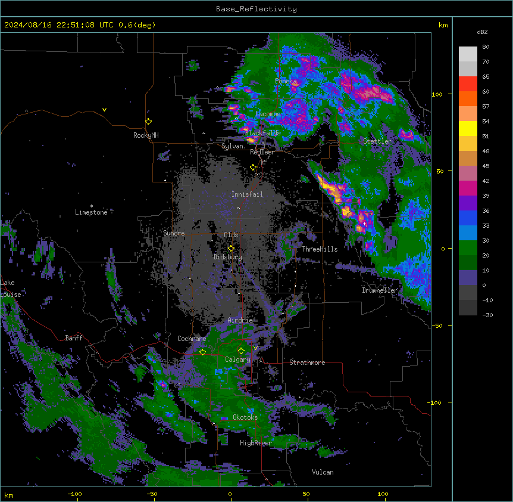Click the Okotoks label

click(245, 417)
